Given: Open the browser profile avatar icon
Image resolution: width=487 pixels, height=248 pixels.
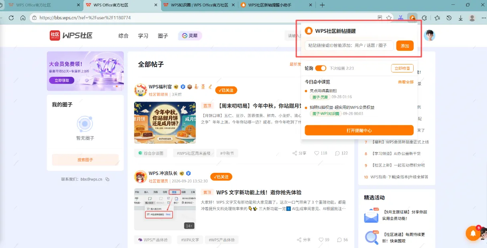Looking at the screenshot, I should [472, 18].
